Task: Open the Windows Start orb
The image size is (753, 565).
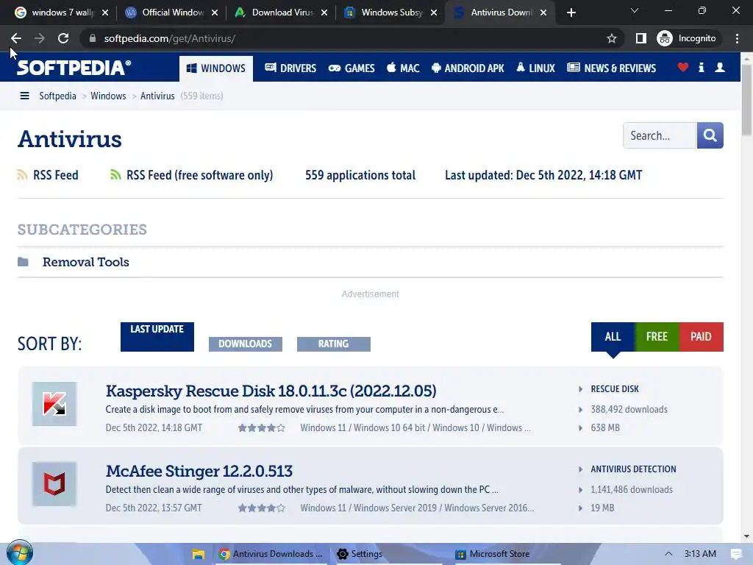Action: (x=20, y=553)
